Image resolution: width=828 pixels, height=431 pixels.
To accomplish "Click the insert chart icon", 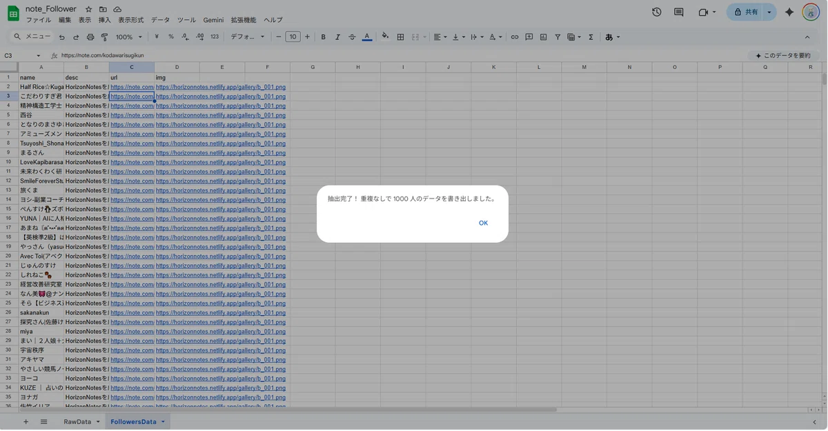I will (543, 37).
